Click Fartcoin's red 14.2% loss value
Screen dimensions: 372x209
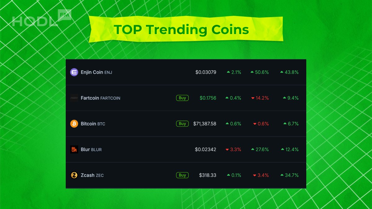click(x=262, y=98)
